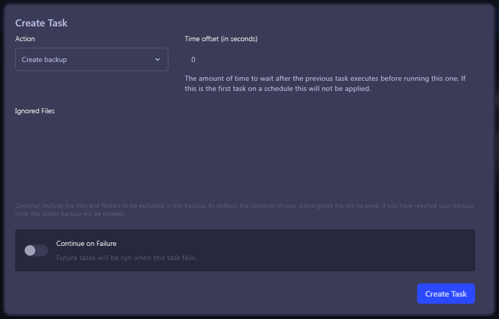Click the Create Task button
Image resolution: width=499 pixels, height=319 pixels.
click(446, 294)
